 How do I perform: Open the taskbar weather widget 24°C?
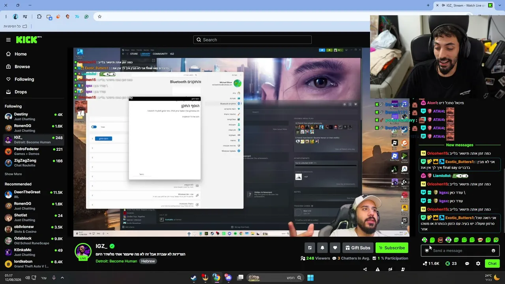pos(492,278)
